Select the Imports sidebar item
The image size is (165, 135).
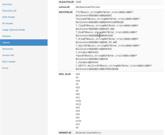pyautogui.click(x=24, y=43)
